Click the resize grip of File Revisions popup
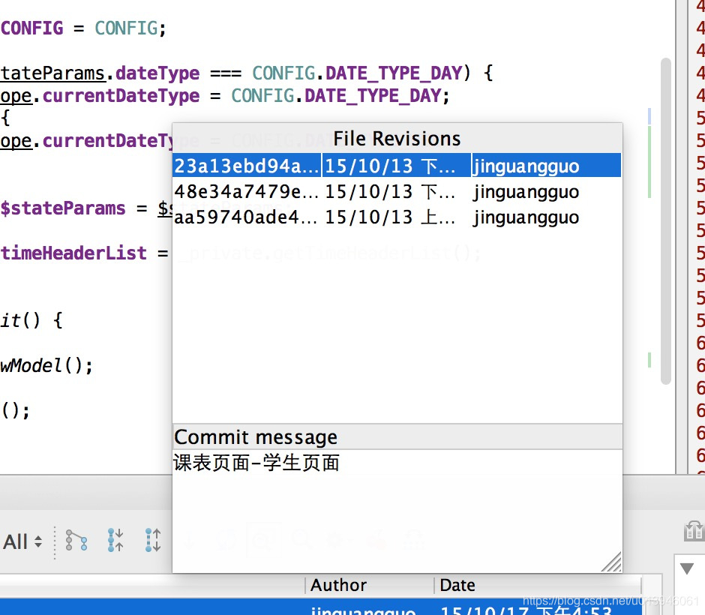The height and width of the screenshot is (615, 705). [x=613, y=562]
